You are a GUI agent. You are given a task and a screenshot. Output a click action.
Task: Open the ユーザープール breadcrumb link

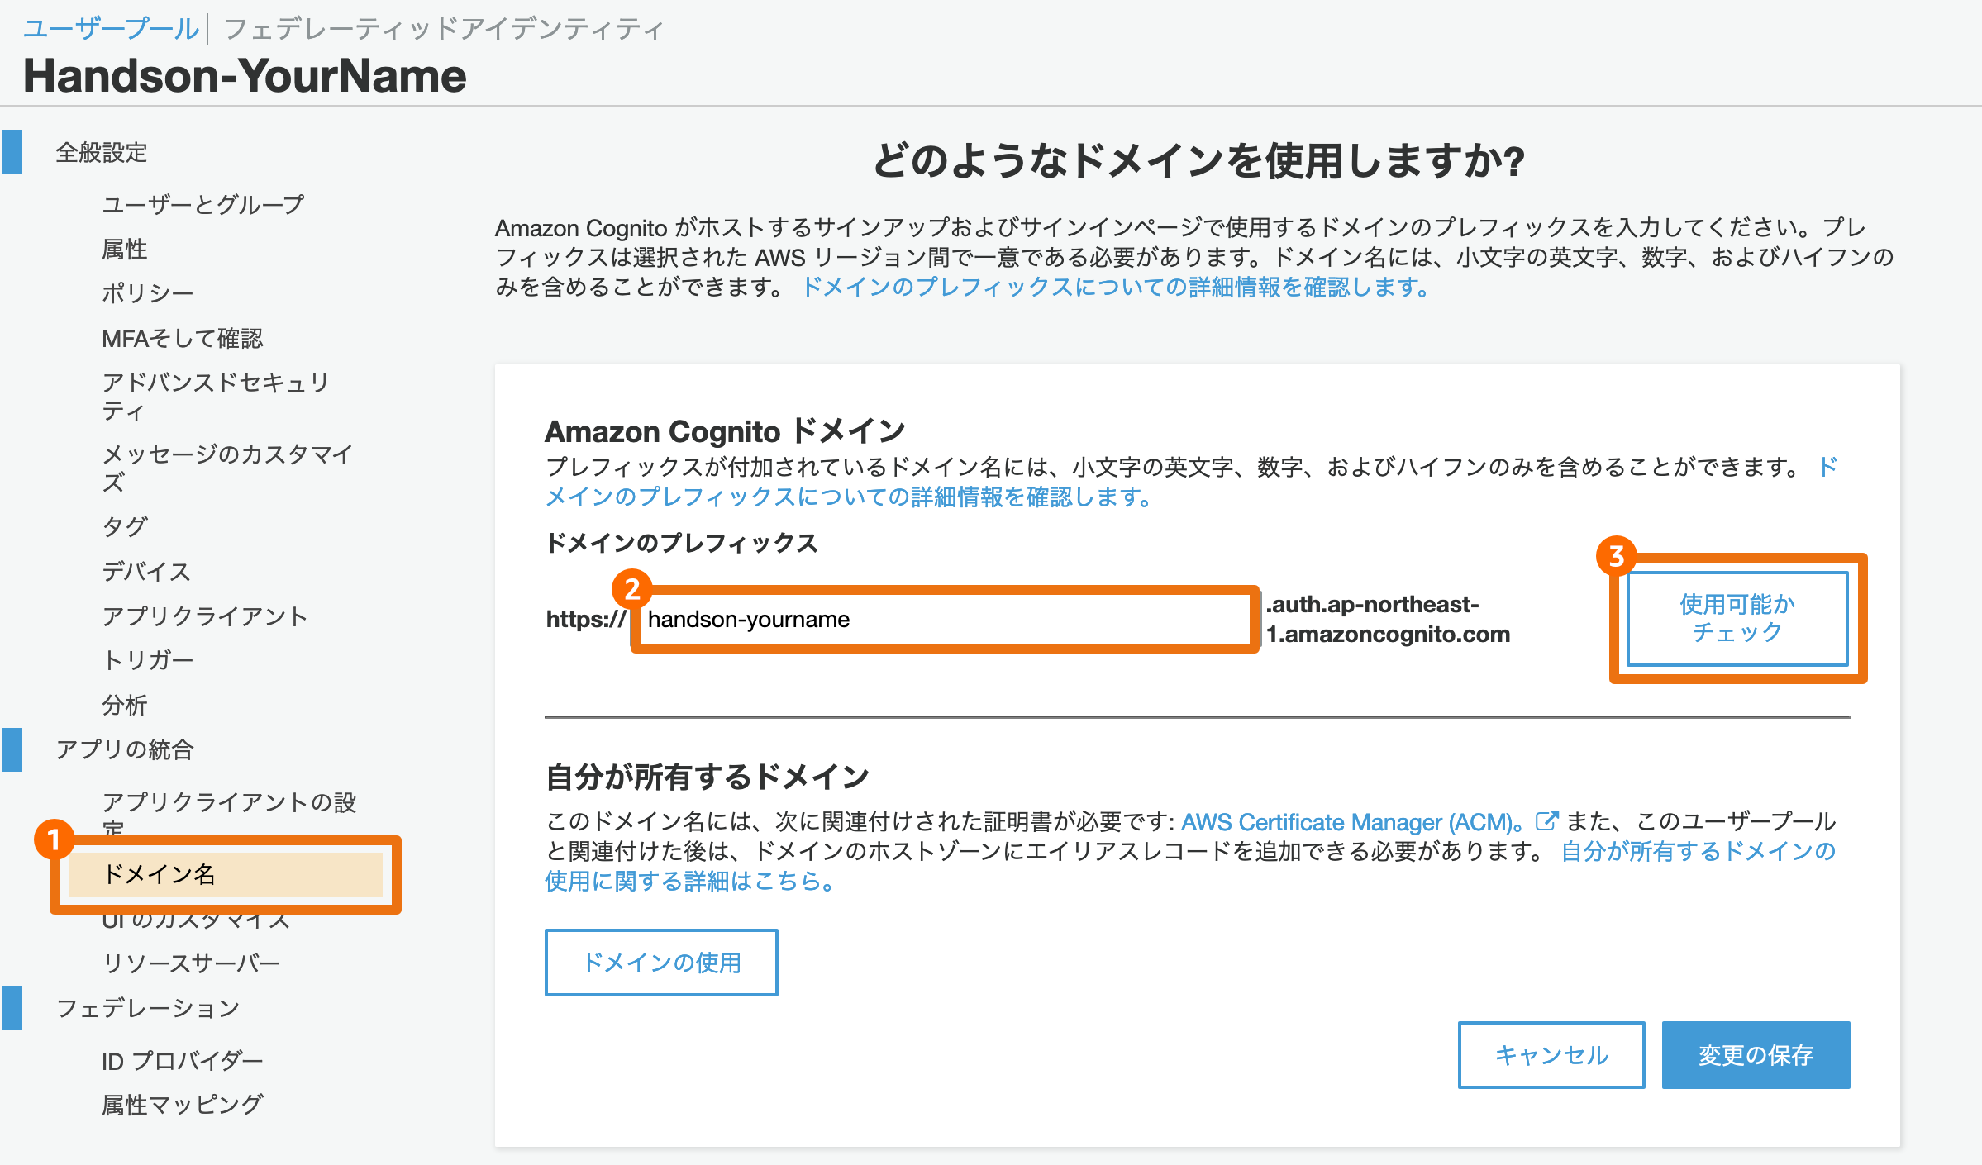point(111,29)
